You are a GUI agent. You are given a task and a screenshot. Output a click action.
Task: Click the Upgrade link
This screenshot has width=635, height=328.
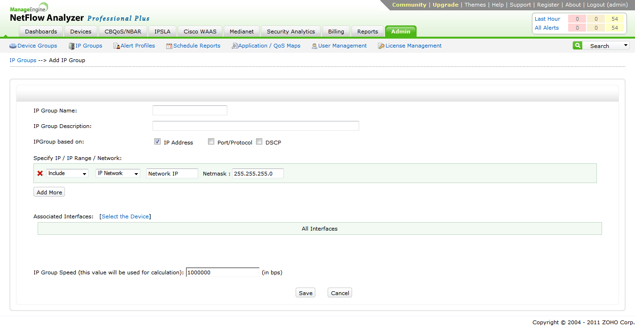click(445, 5)
